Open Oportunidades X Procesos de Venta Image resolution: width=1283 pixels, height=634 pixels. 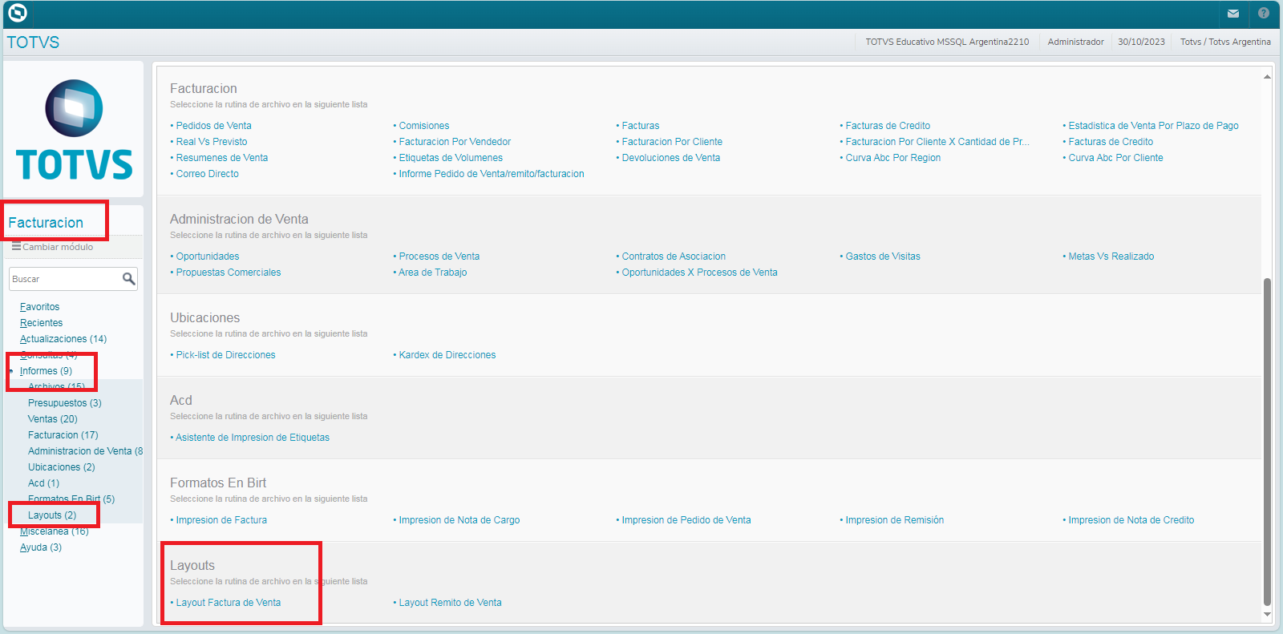tap(700, 273)
